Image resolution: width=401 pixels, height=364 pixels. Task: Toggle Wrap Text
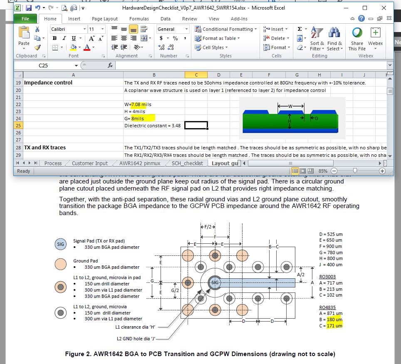click(144, 29)
